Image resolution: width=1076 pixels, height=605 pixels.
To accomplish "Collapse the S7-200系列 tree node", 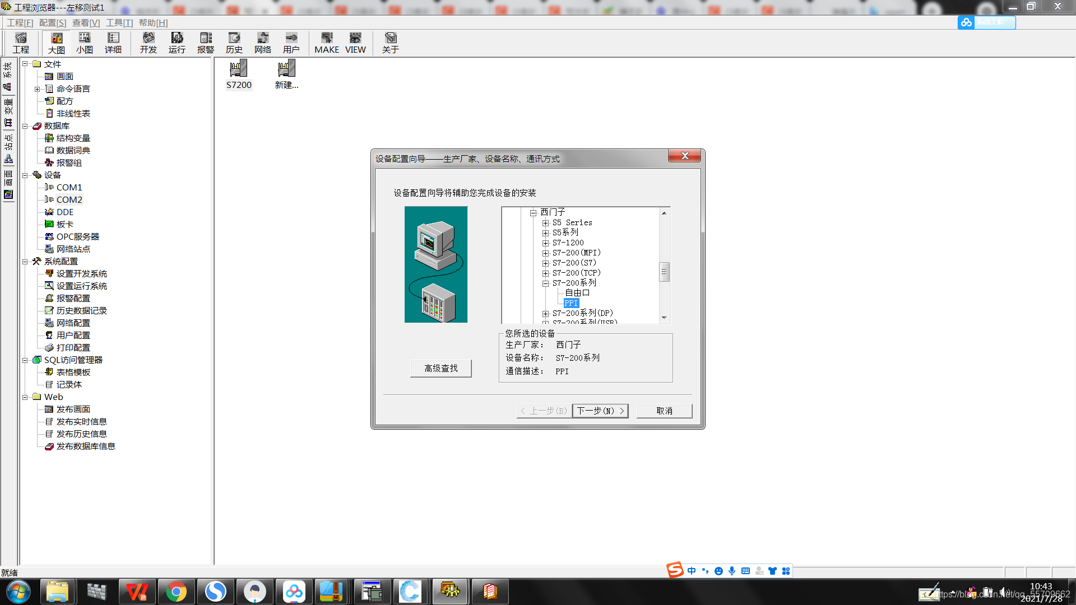I will point(545,283).
